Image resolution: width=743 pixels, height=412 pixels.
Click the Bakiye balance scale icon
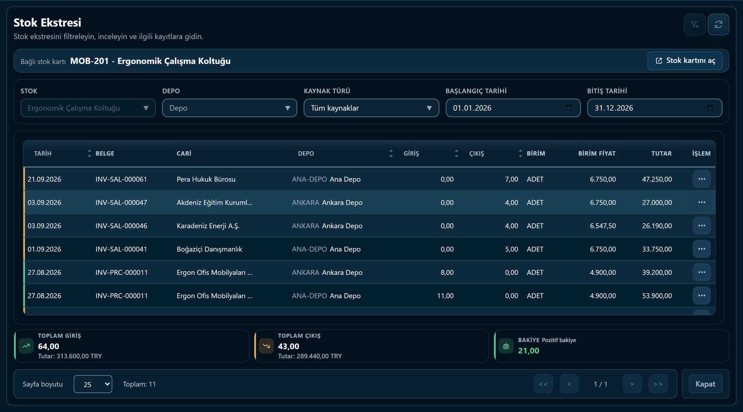click(x=506, y=346)
